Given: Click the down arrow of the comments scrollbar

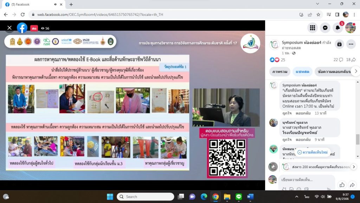Looking at the screenshot, I should (x=358, y=156).
